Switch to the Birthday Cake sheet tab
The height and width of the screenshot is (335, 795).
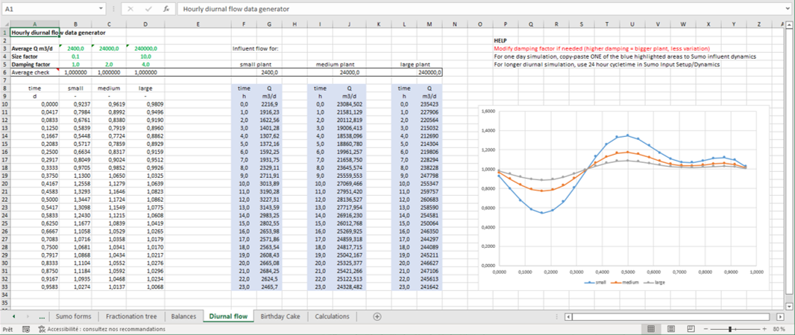[280, 316]
